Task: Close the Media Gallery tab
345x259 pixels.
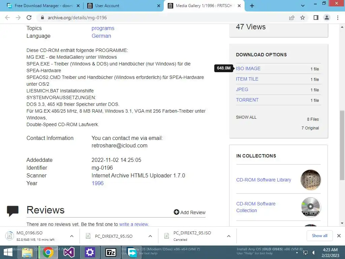Action: [x=240, y=6]
